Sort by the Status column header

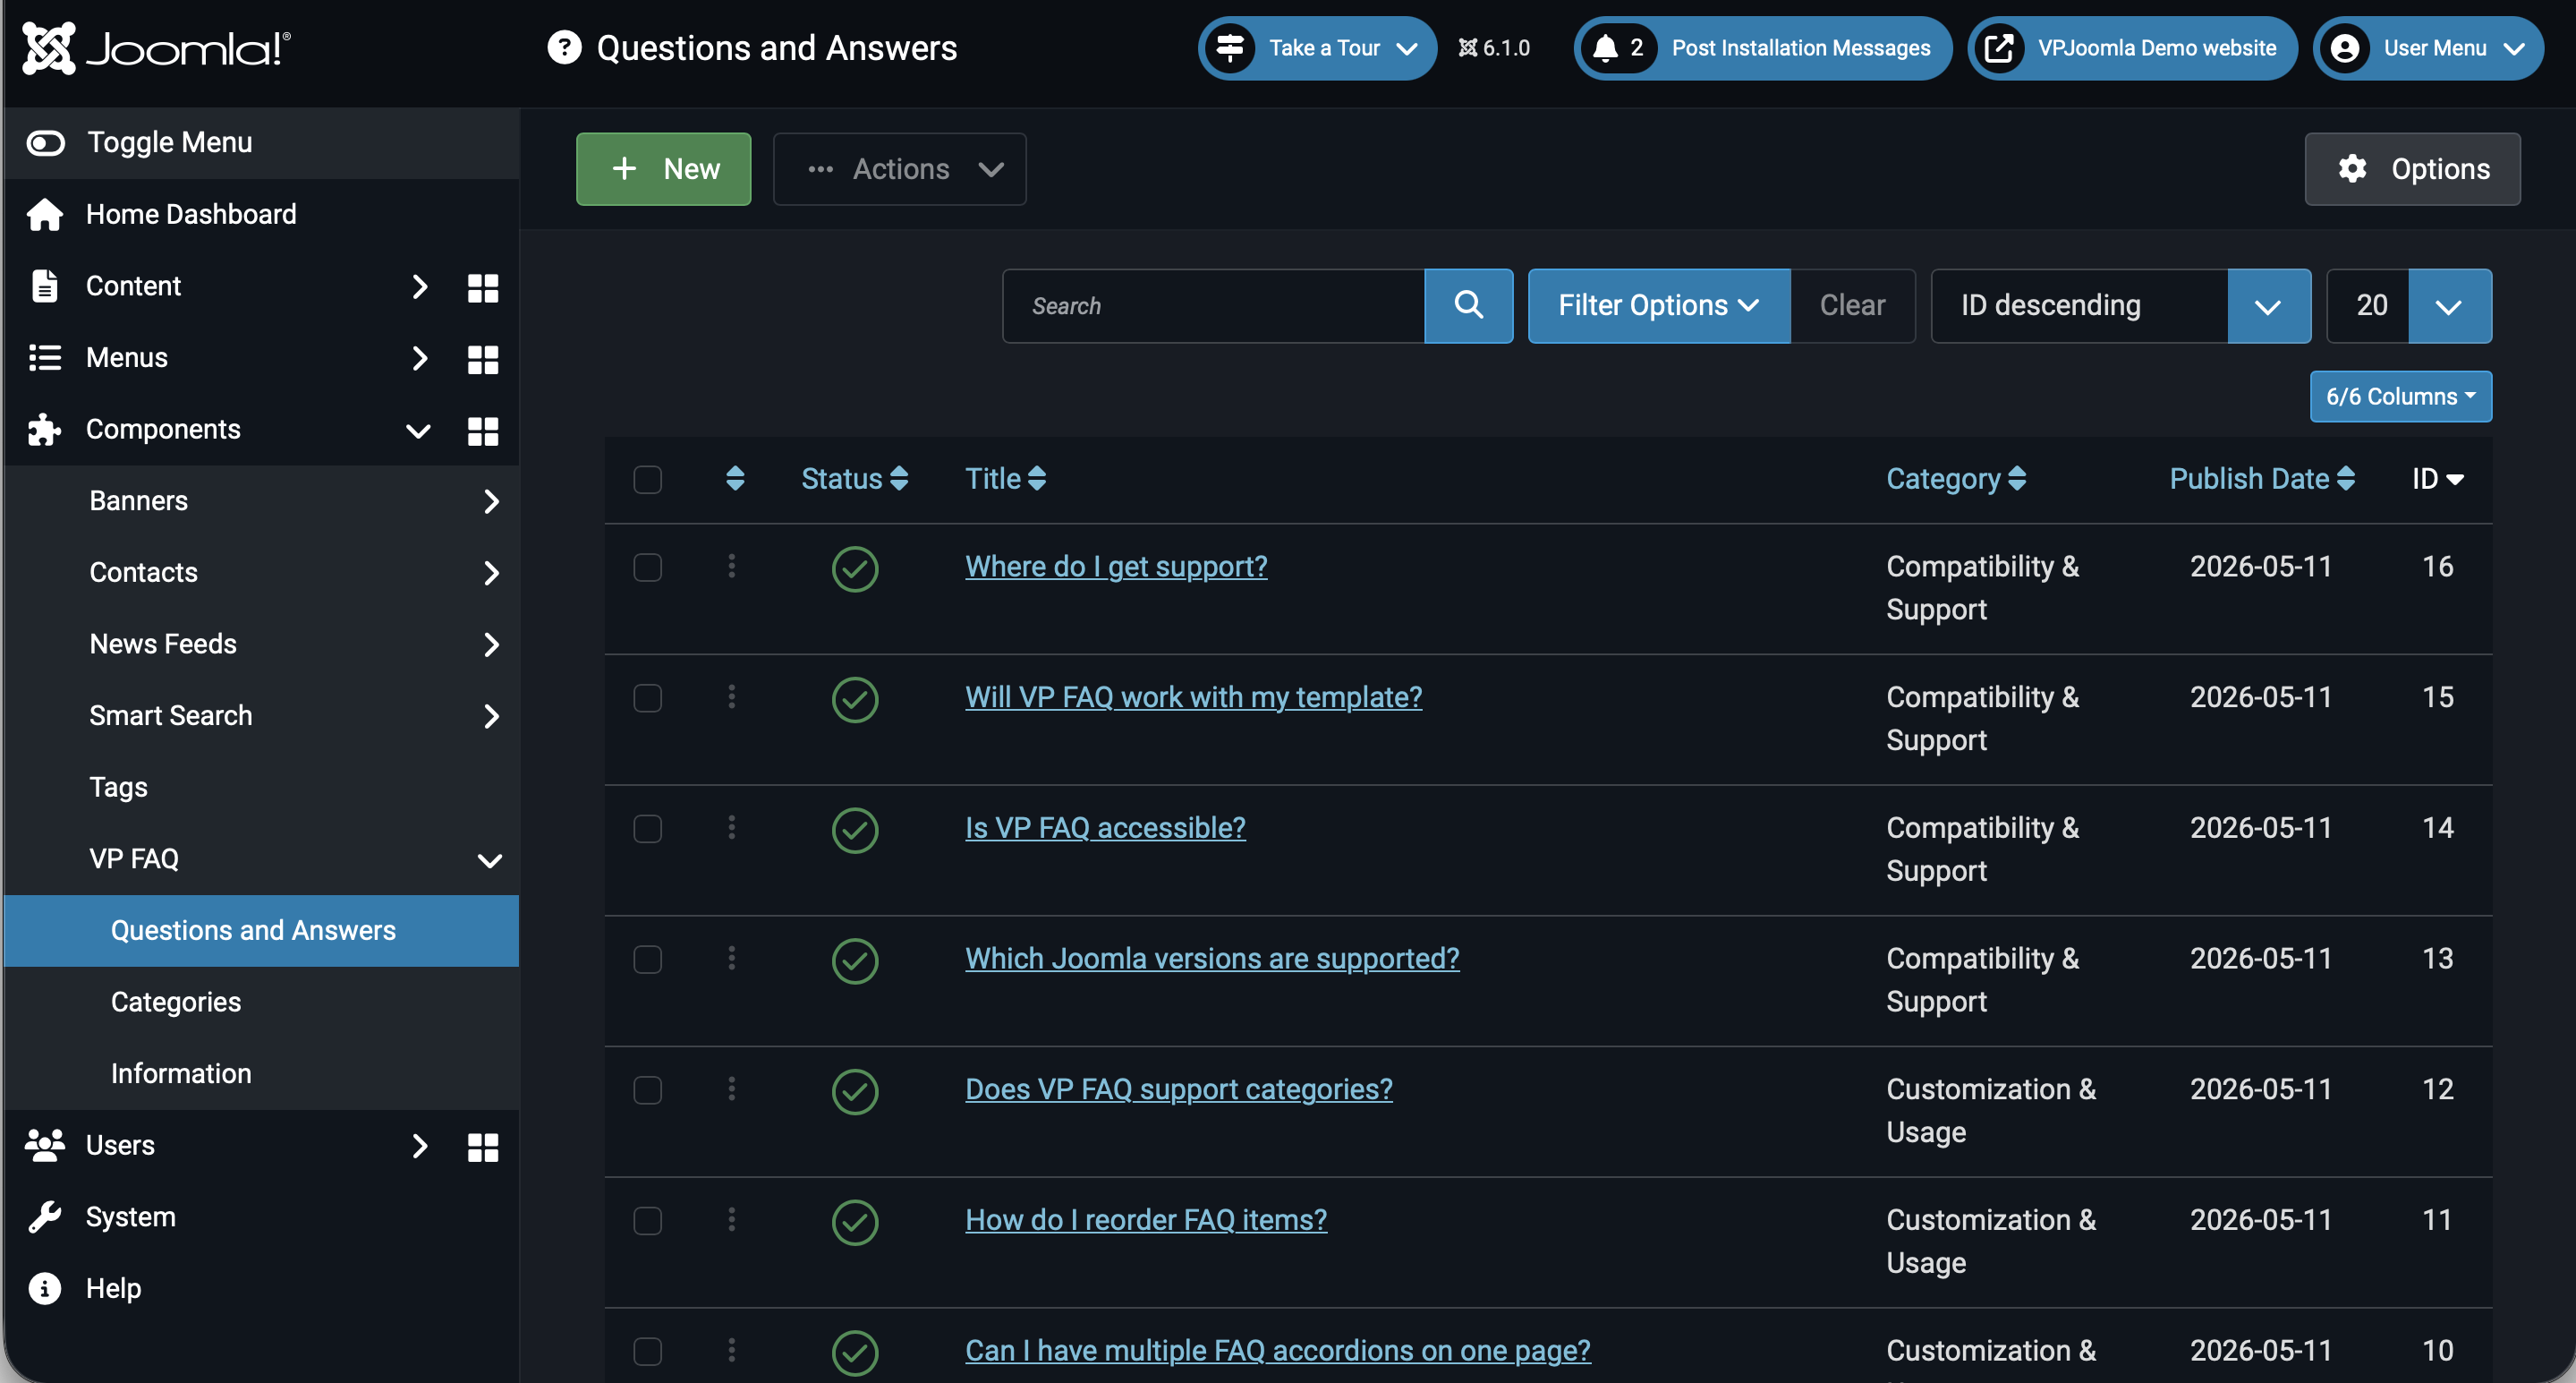[854, 478]
